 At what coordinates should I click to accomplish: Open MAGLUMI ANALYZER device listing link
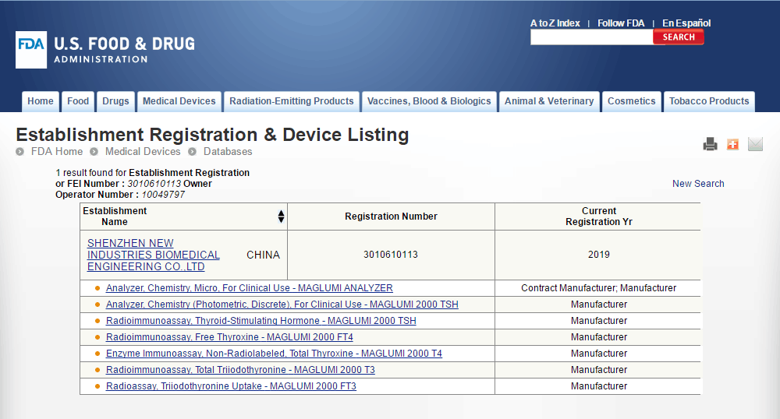tap(250, 288)
